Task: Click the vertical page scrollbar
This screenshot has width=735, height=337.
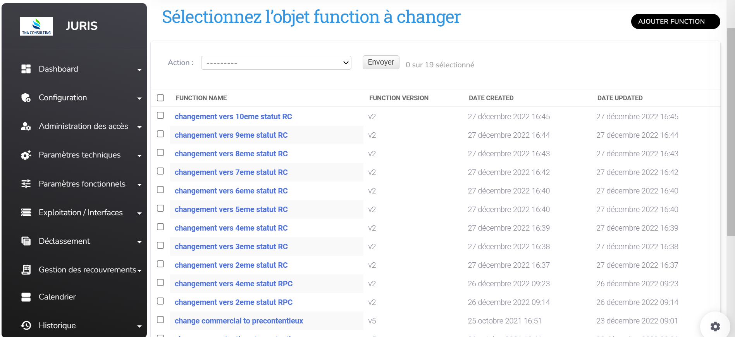Action: click(x=731, y=132)
